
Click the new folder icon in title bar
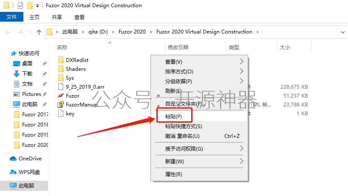click(30, 6)
